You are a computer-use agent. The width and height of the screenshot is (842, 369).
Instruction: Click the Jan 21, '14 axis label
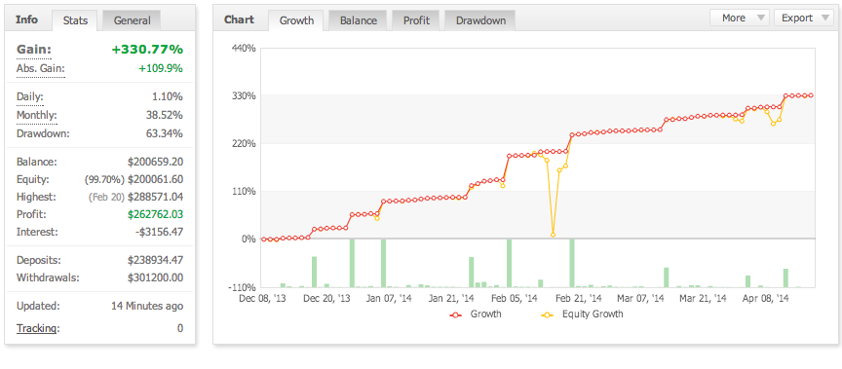pos(451,298)
